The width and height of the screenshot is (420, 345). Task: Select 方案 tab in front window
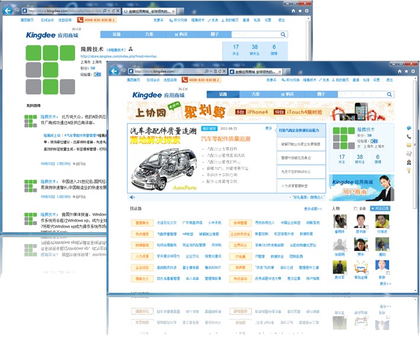click(x=256, y=94)
